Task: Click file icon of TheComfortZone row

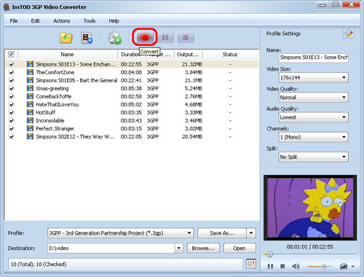Action: click(30, 72)
